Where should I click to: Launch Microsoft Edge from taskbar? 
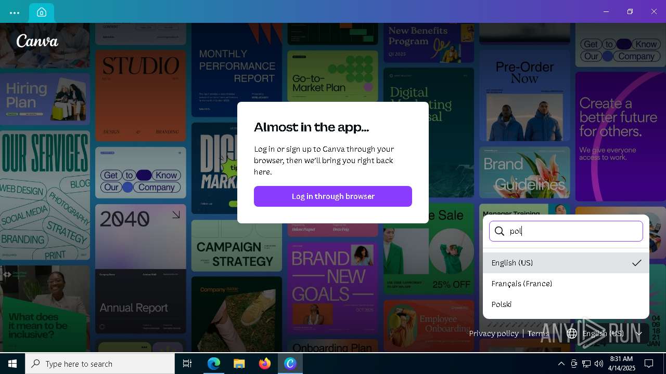coord(214,364)
